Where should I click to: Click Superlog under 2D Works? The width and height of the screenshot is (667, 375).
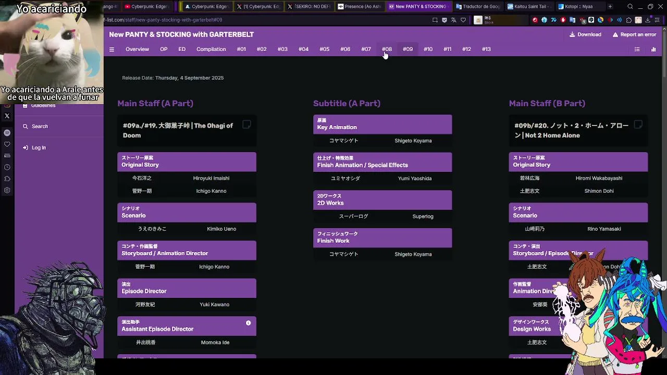tap(423, 217)
